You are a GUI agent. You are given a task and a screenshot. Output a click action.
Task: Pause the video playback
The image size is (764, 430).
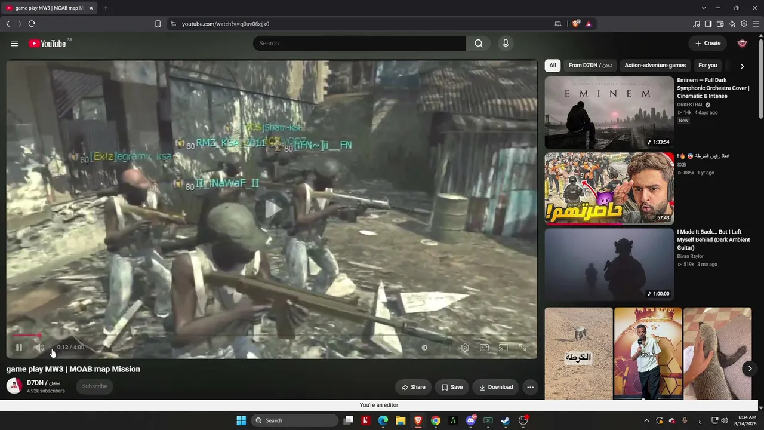point(19,348)
